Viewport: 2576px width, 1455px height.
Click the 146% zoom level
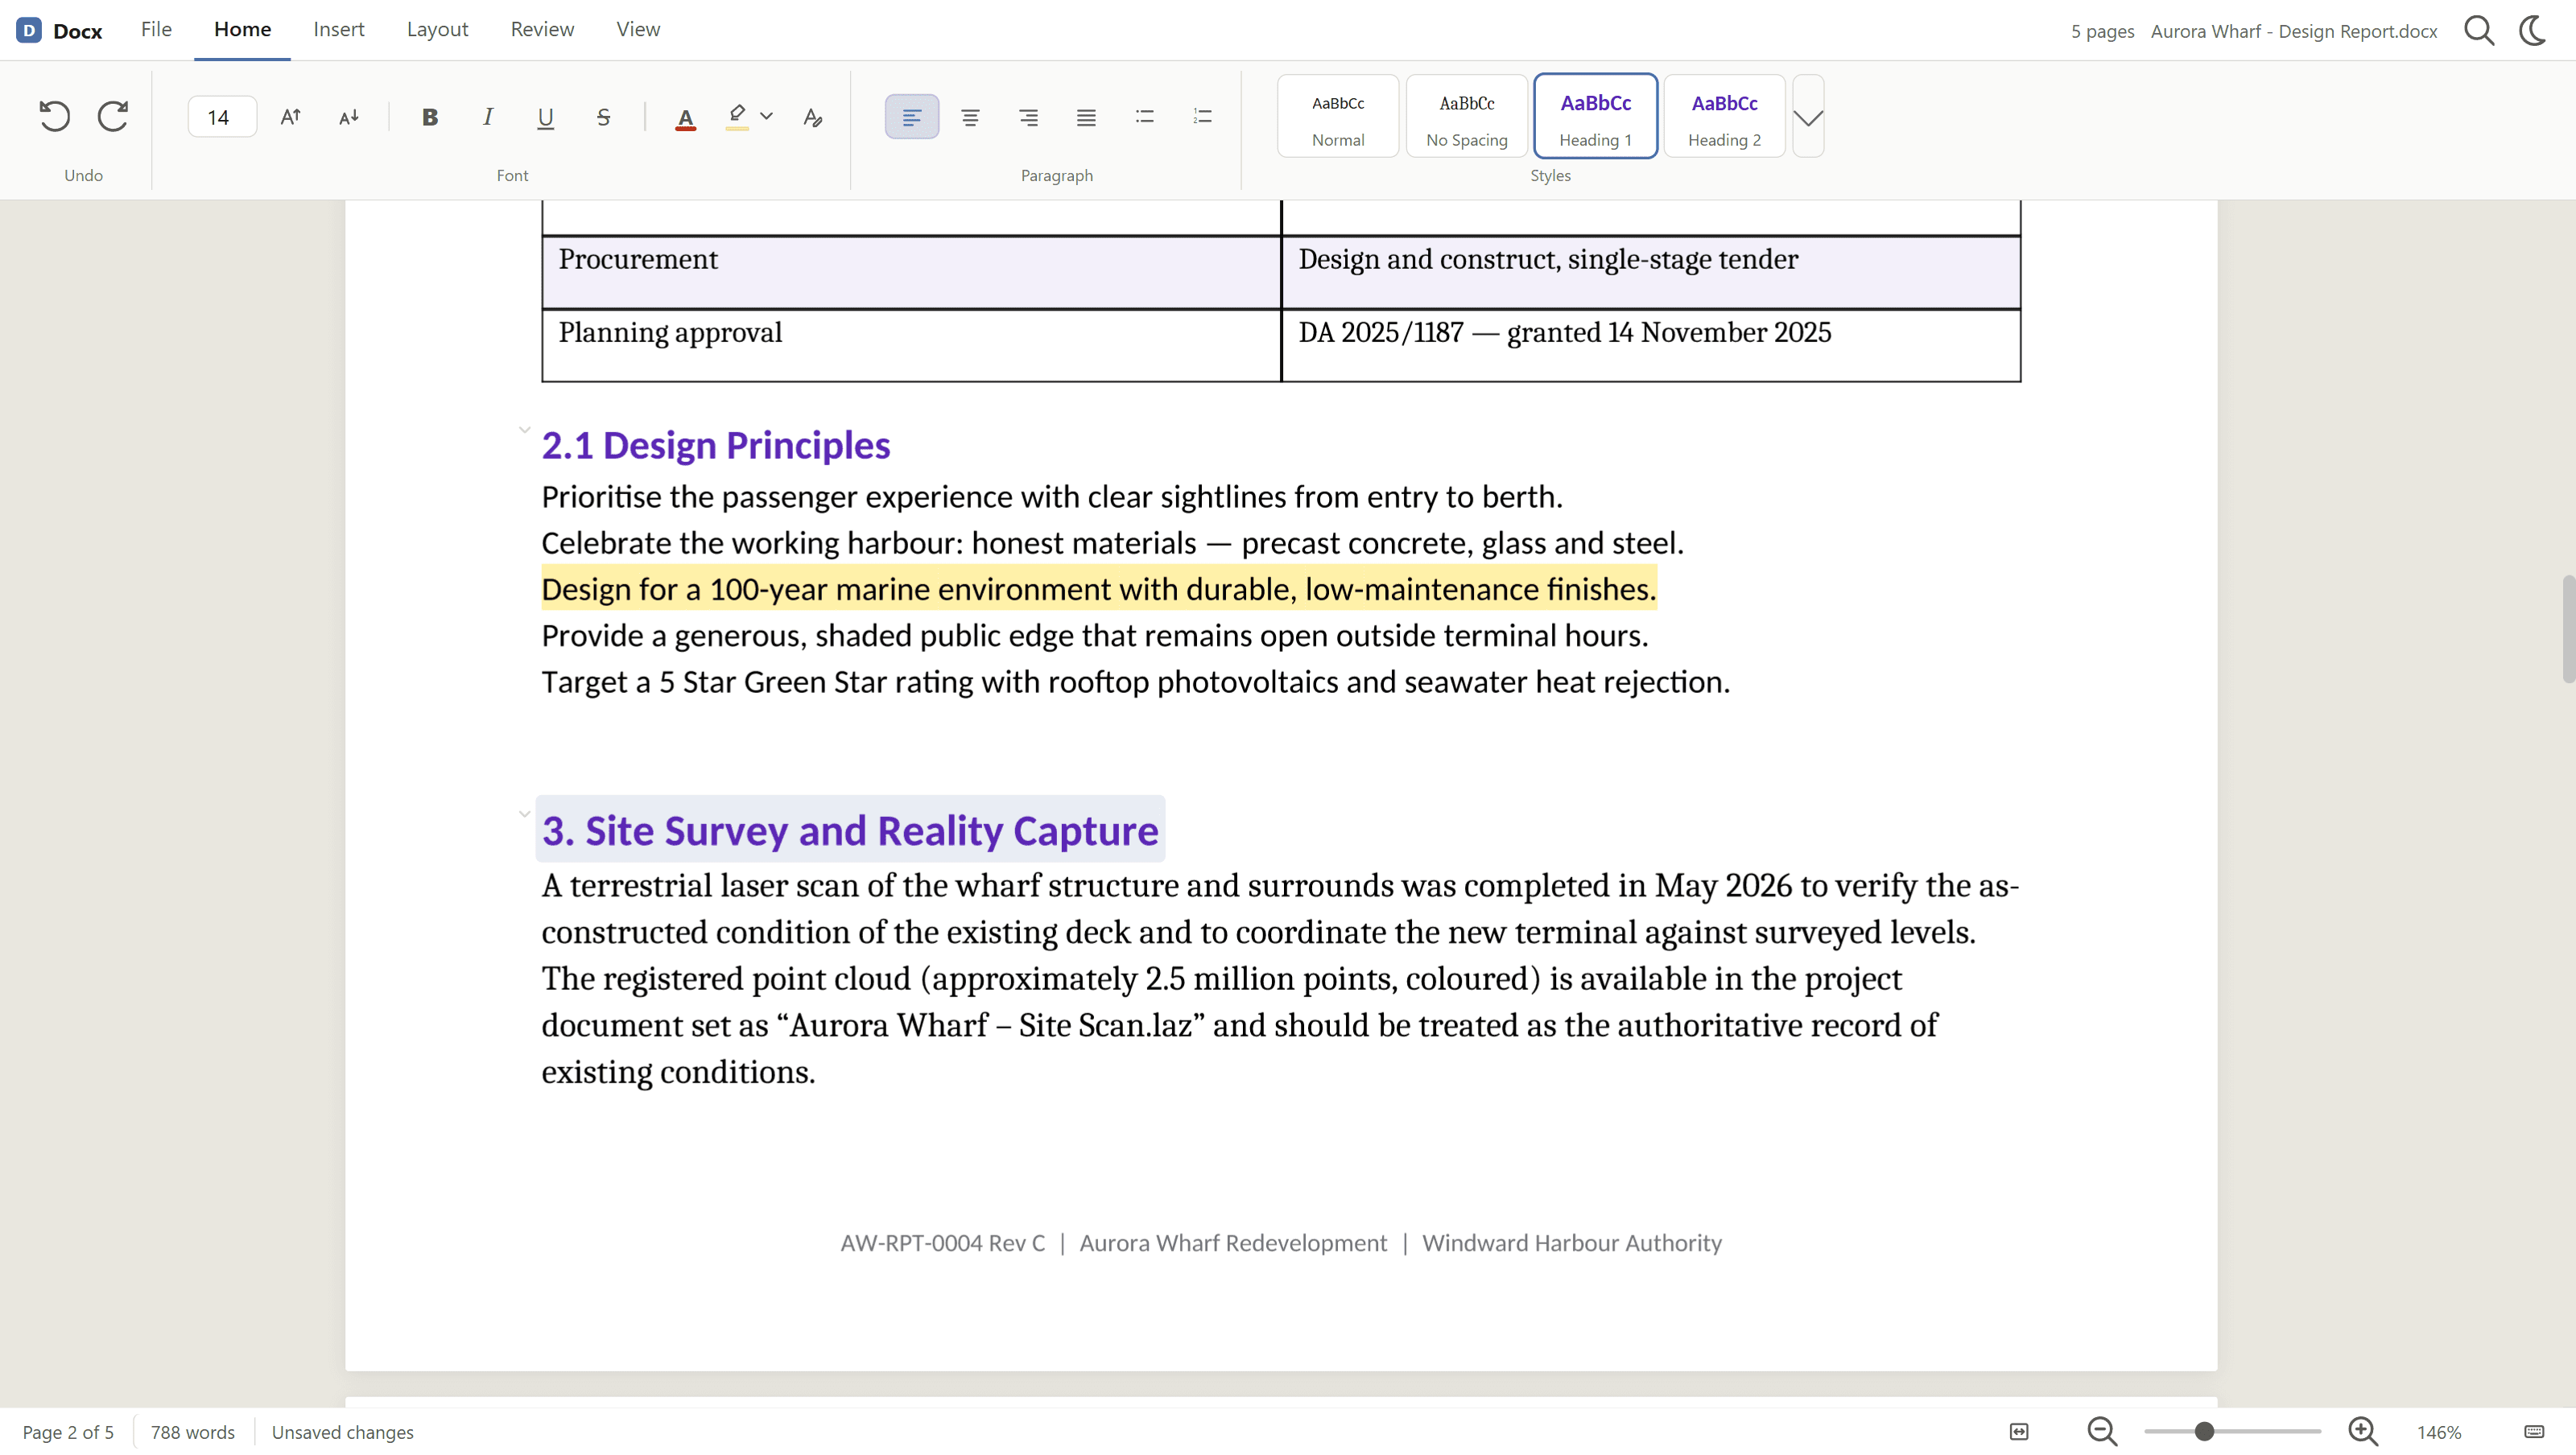(x=2439, y=1432)
